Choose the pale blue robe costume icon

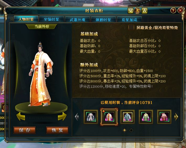pos(127,117)
